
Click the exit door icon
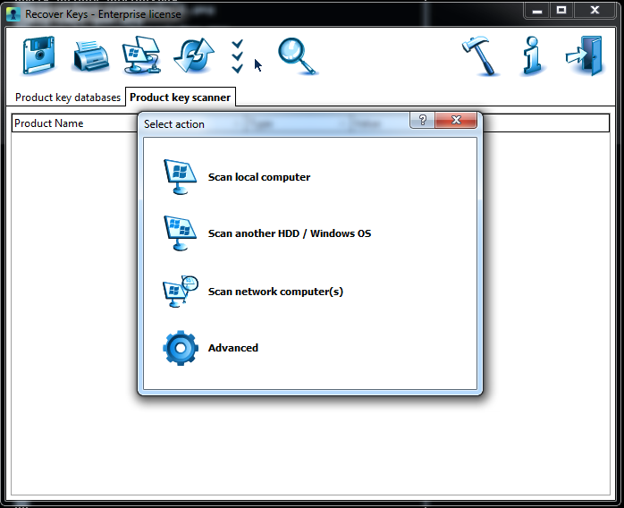pyautogui.click(x=585, y=55)
